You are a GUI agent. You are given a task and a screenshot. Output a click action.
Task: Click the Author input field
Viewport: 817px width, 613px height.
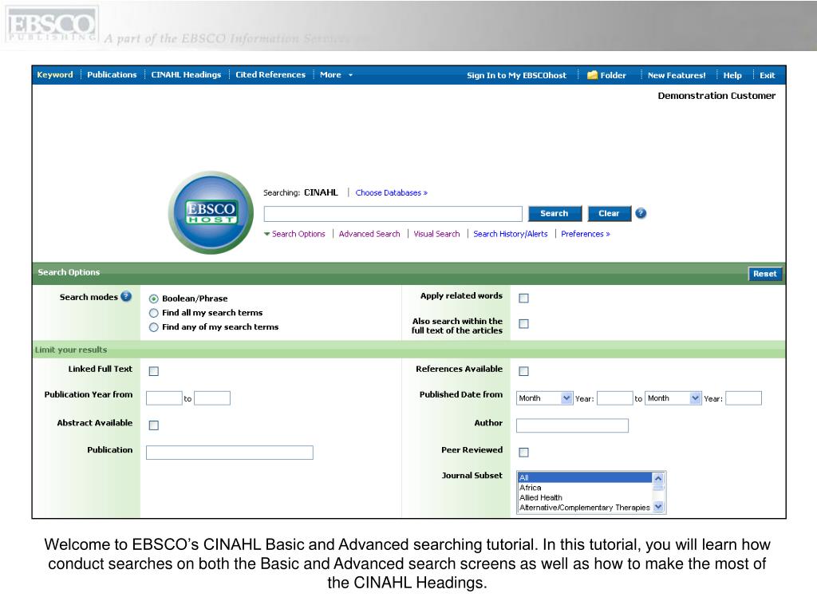(x=572, y=425)
